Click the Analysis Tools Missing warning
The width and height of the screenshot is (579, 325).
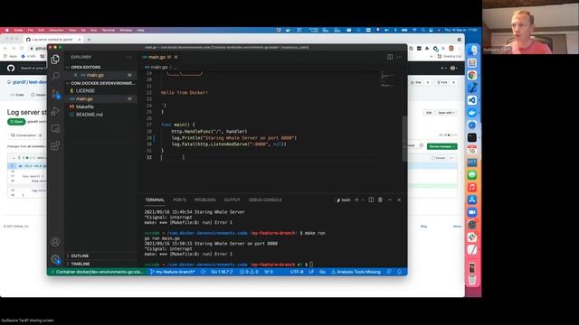coord(356,272)
